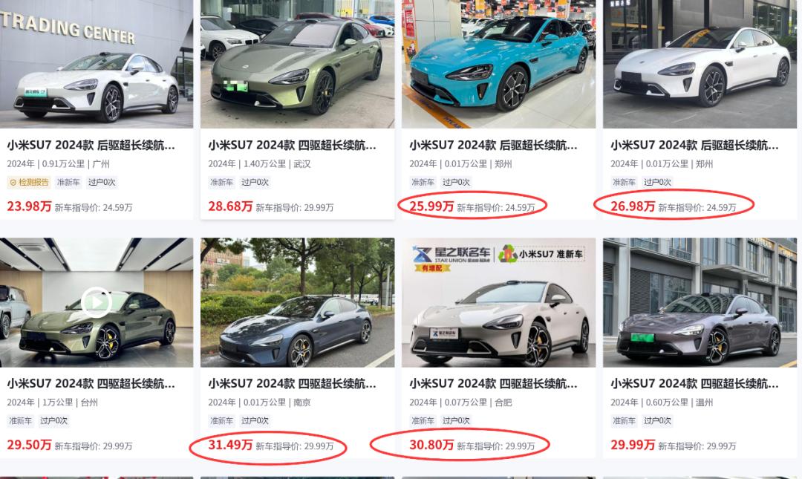Select the 30.80万 price on the Hefei listing
The image size is (802, 479).
(431, 445)
